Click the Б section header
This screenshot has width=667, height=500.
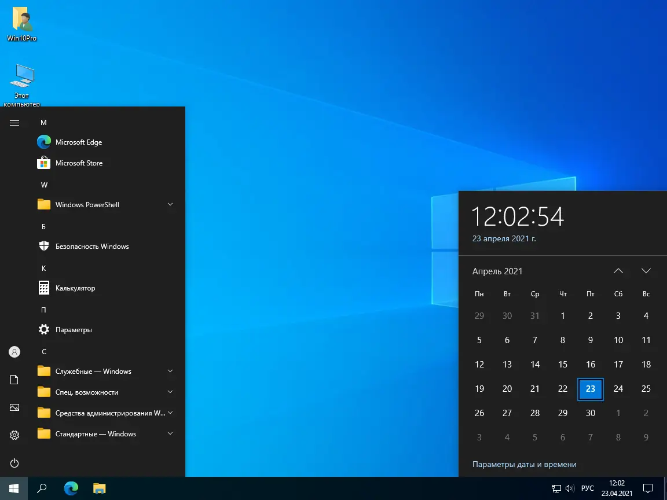click(43, 227)
